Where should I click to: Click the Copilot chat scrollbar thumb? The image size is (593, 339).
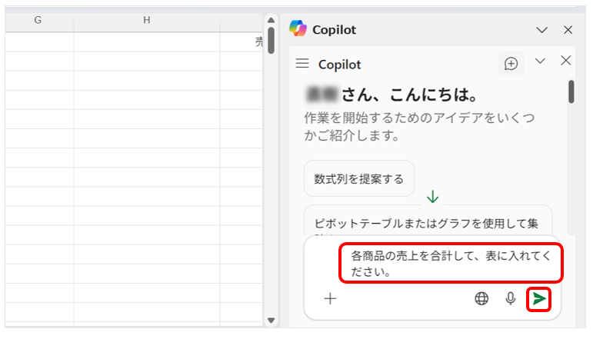(571, 91)
